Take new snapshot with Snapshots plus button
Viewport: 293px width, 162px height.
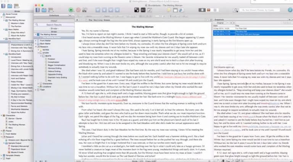pyautogui.click(x=290, y=19)
